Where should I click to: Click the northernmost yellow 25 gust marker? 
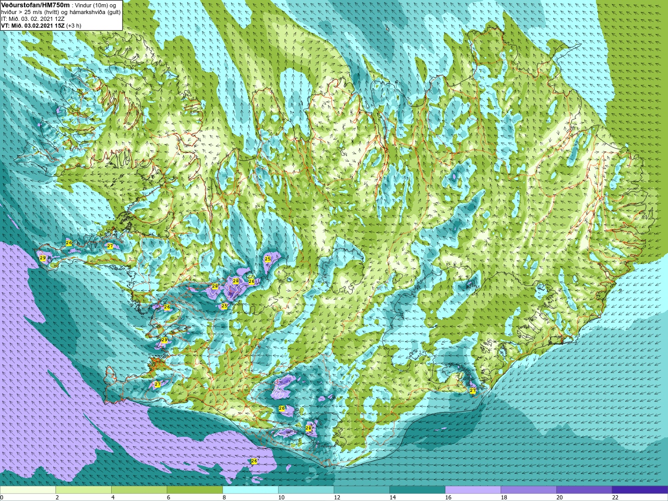(268, 258)
